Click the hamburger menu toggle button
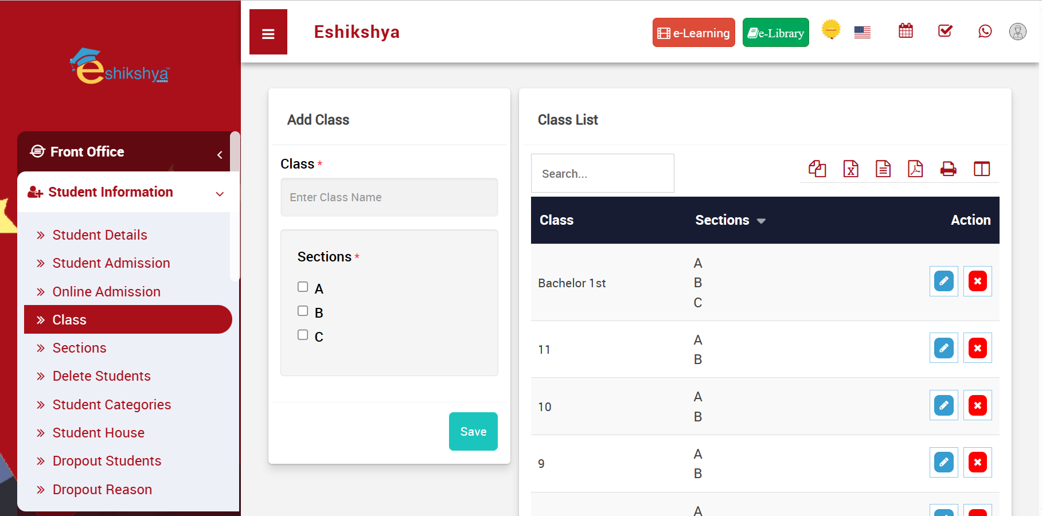 [x=268, y=33]
